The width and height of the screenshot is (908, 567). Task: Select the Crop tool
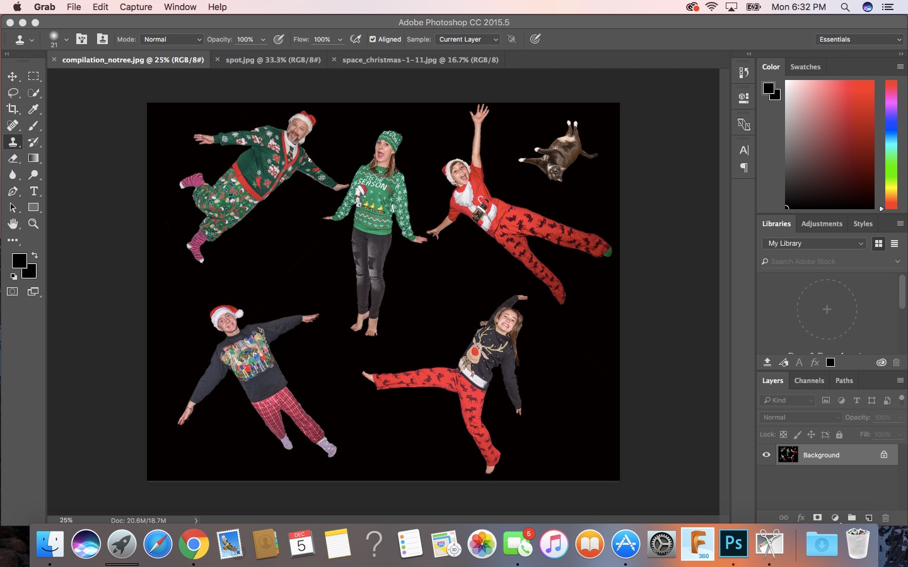[x=13, y=109]
